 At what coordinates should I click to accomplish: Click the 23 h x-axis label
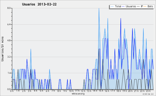[x=148, y=91]
